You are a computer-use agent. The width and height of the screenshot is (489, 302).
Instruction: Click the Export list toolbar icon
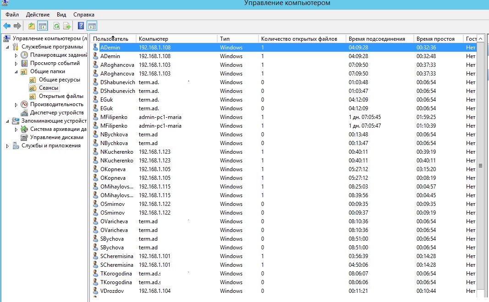pos(67,26)
